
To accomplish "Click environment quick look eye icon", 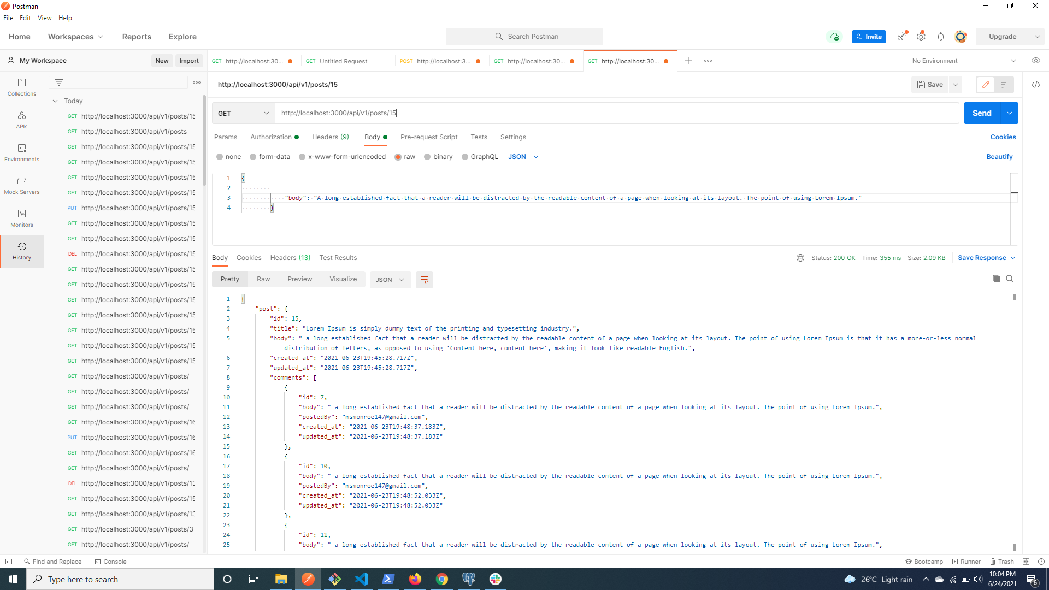I will tap(1035, 61).
